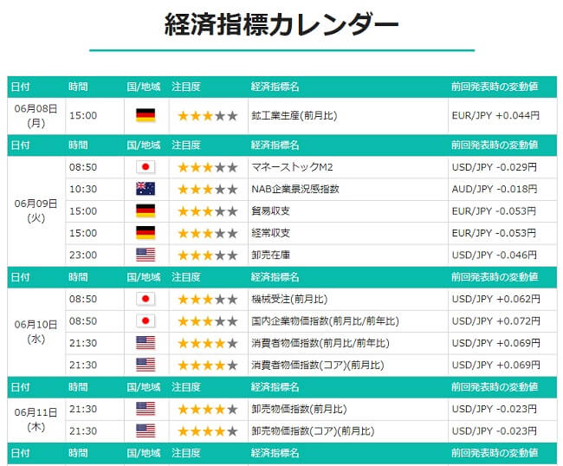Click first 注目度 column header
The width and height of the screenshot is (563, 466).
click(185, 87)
